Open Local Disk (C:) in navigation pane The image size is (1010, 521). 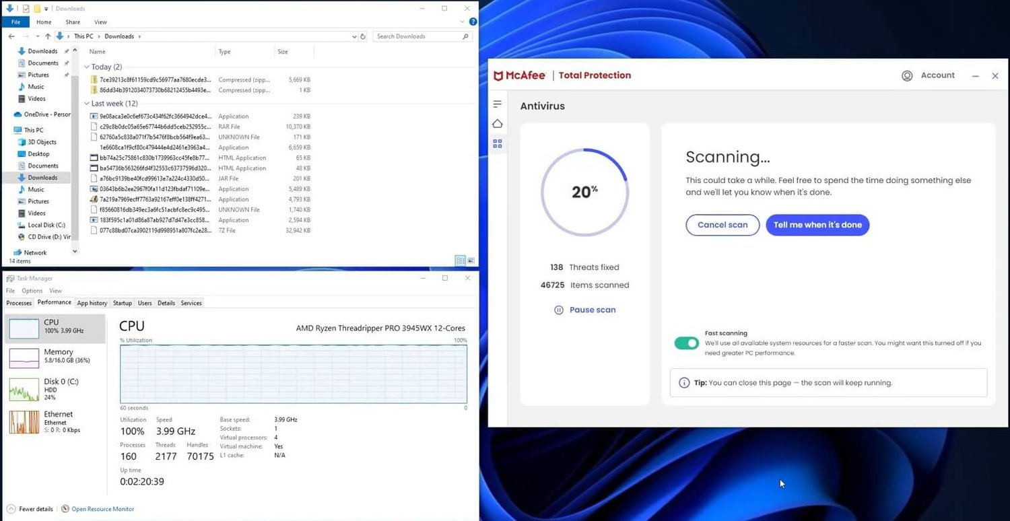pyautogui.click(x=42, y=225)
